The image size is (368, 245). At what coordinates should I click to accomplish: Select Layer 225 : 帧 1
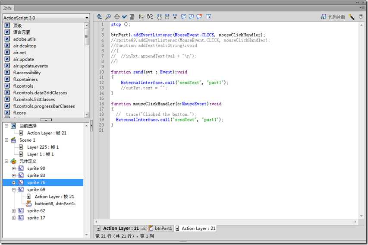43,147
